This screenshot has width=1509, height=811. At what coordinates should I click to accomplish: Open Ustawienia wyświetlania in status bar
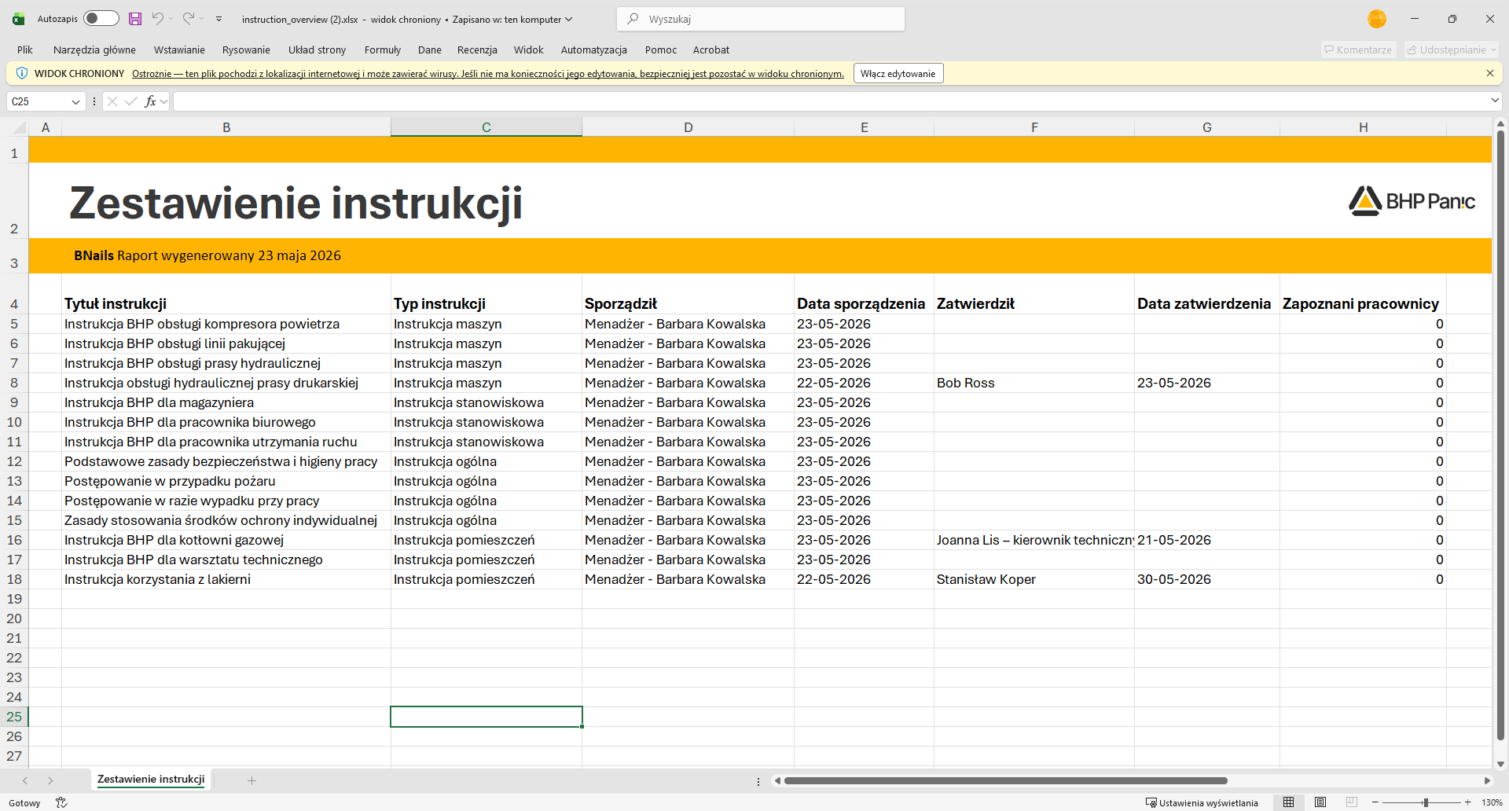(x=1202, y=802)
